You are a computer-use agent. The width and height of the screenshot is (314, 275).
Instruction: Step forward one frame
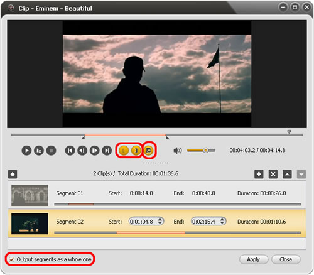point(95,151)
